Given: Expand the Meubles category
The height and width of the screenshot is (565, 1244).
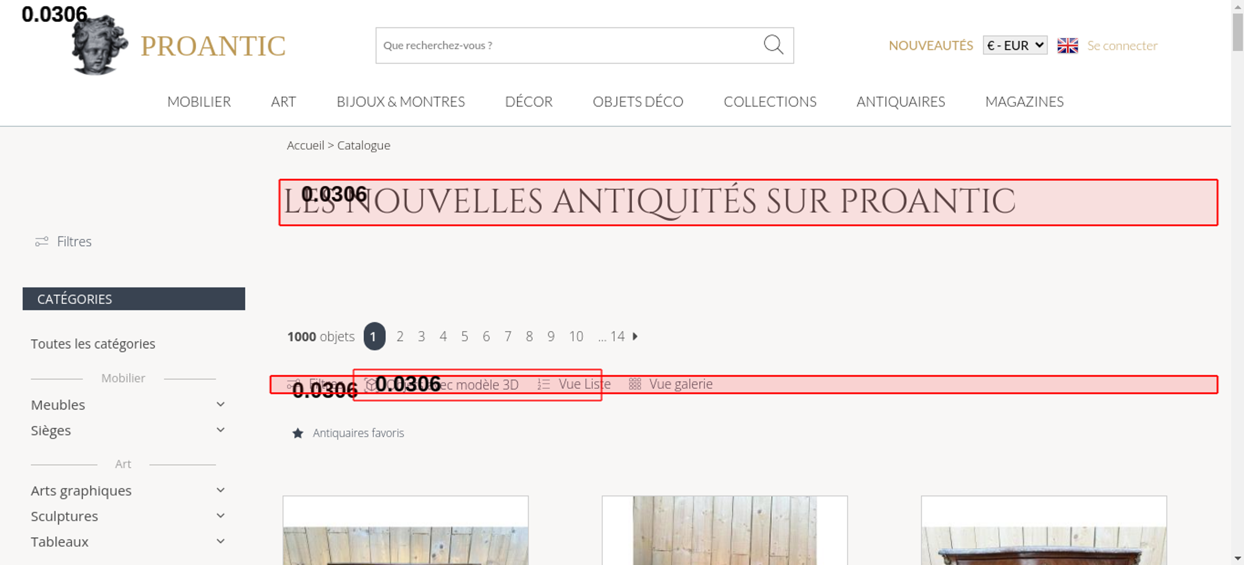Looking at the screenshot, I should [x=220, y=404].
